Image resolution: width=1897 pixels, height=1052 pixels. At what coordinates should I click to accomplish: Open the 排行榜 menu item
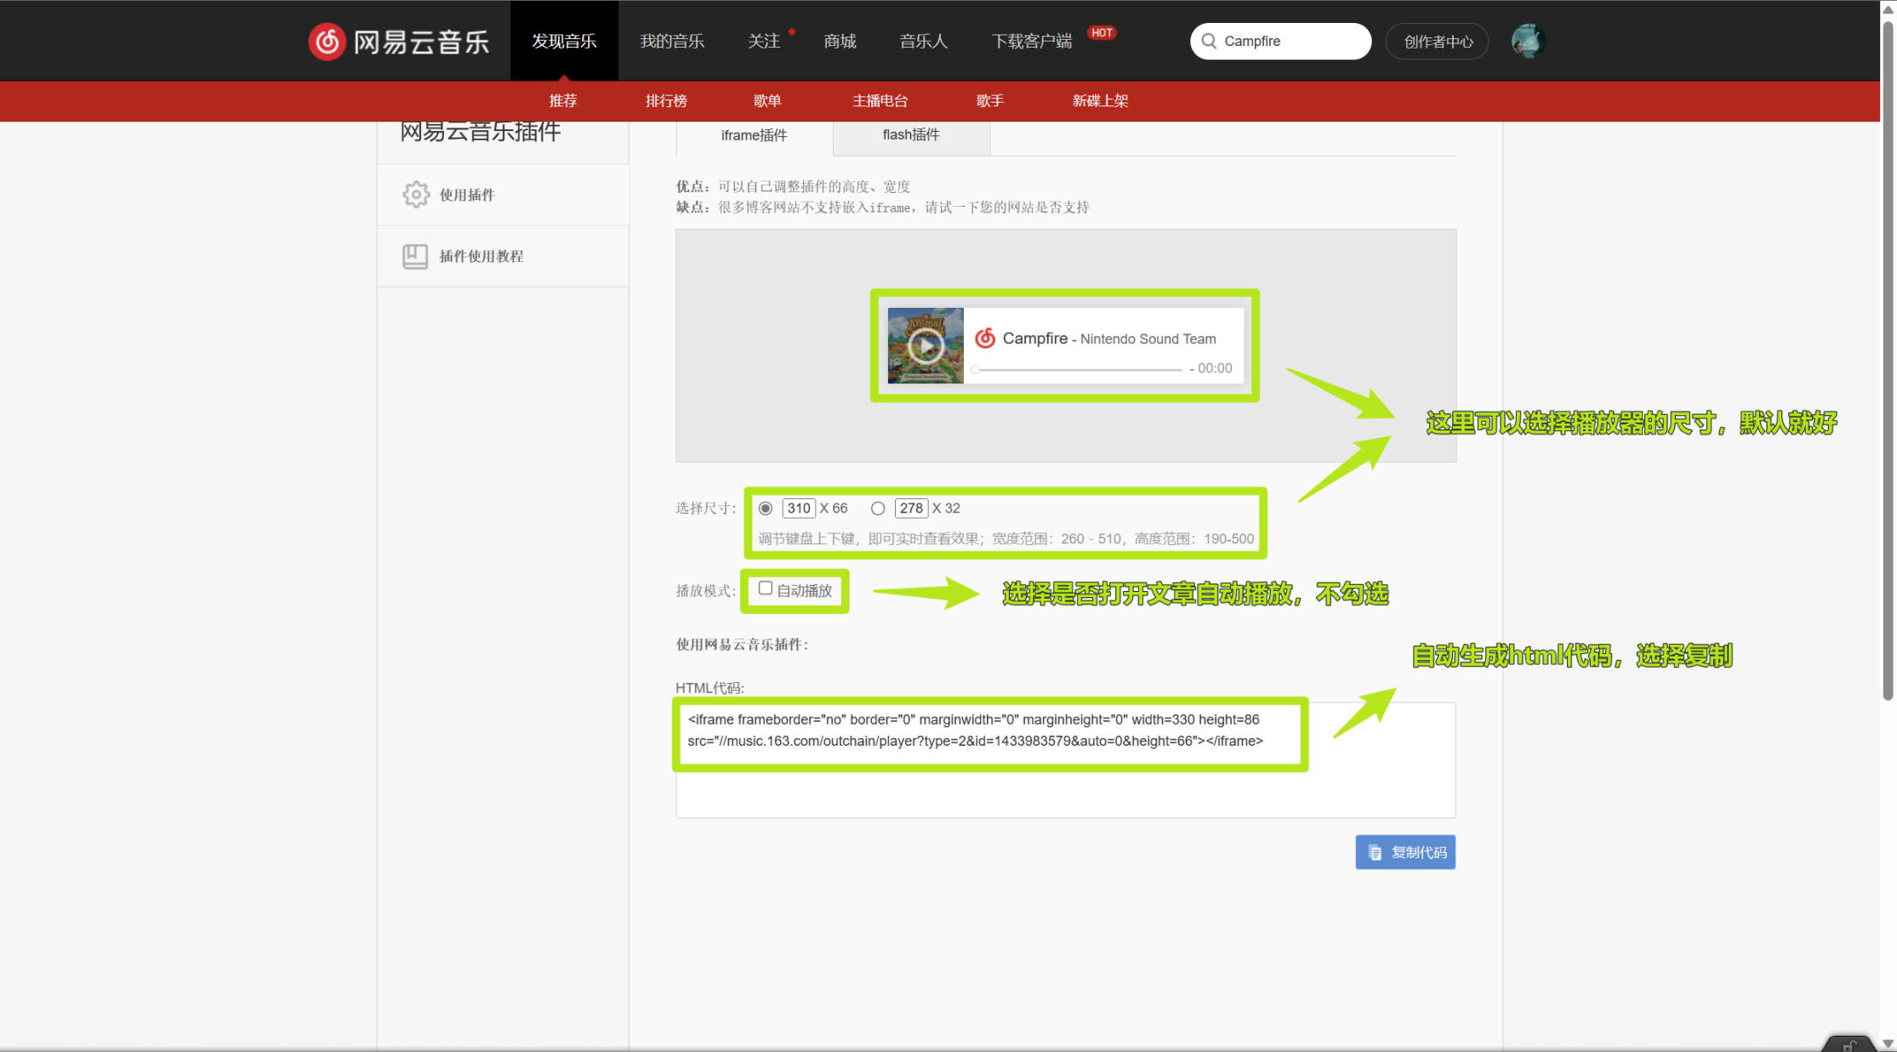click(x=666, y=101)
